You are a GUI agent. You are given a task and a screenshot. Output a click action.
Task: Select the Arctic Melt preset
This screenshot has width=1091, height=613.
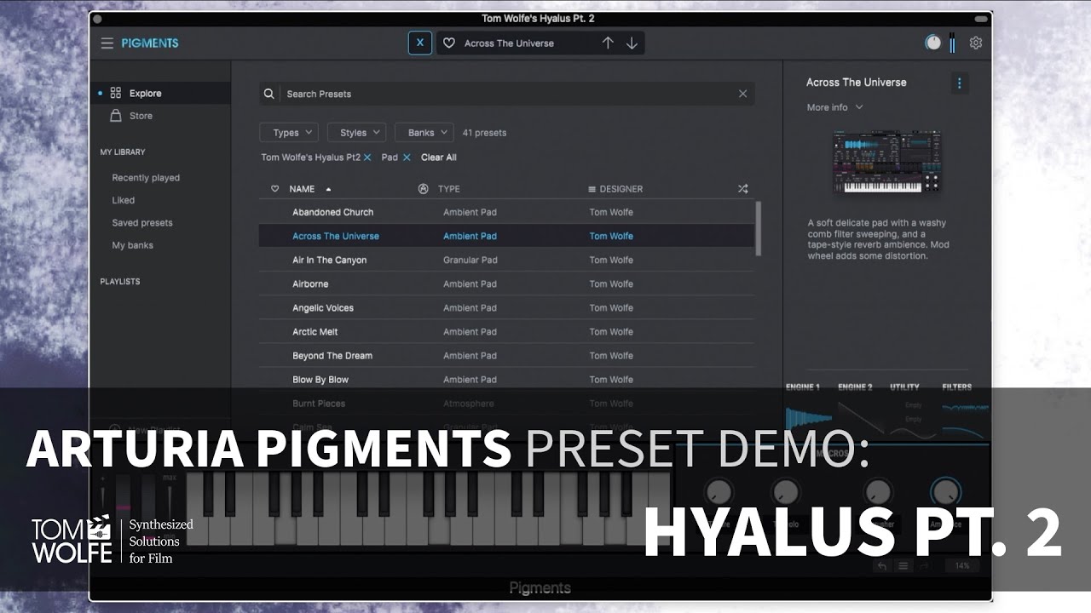click(506, 331)
